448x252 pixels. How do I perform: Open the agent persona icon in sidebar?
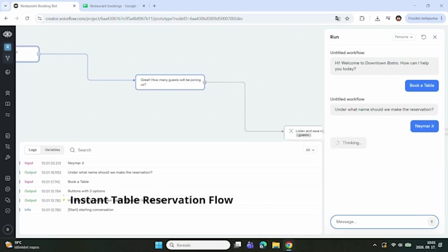point(8,93)
